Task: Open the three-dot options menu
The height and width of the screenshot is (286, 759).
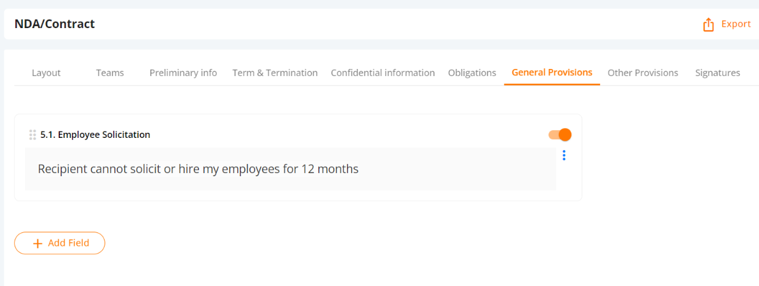Action: pos(564,155)
